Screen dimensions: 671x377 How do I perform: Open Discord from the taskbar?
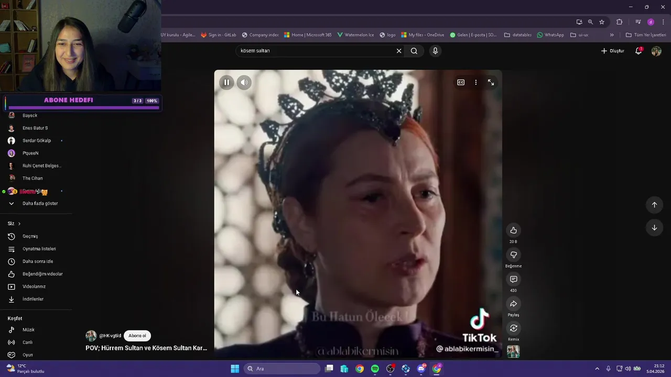pyautogui.click(x=421, y=369)
